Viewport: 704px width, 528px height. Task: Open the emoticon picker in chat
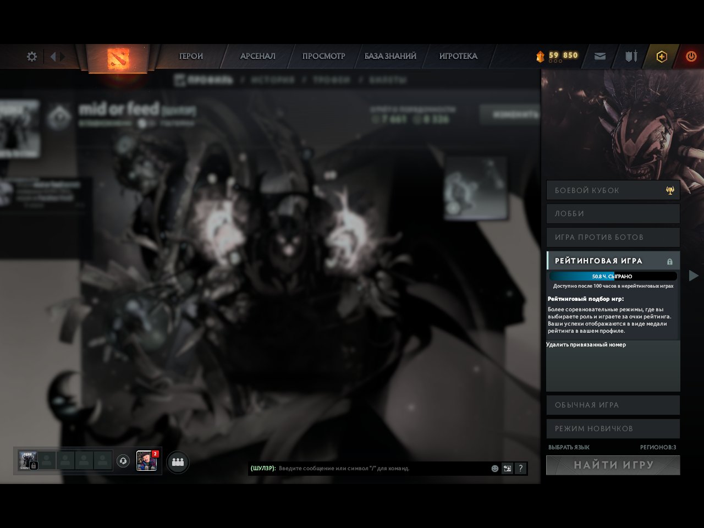point(495,469)
